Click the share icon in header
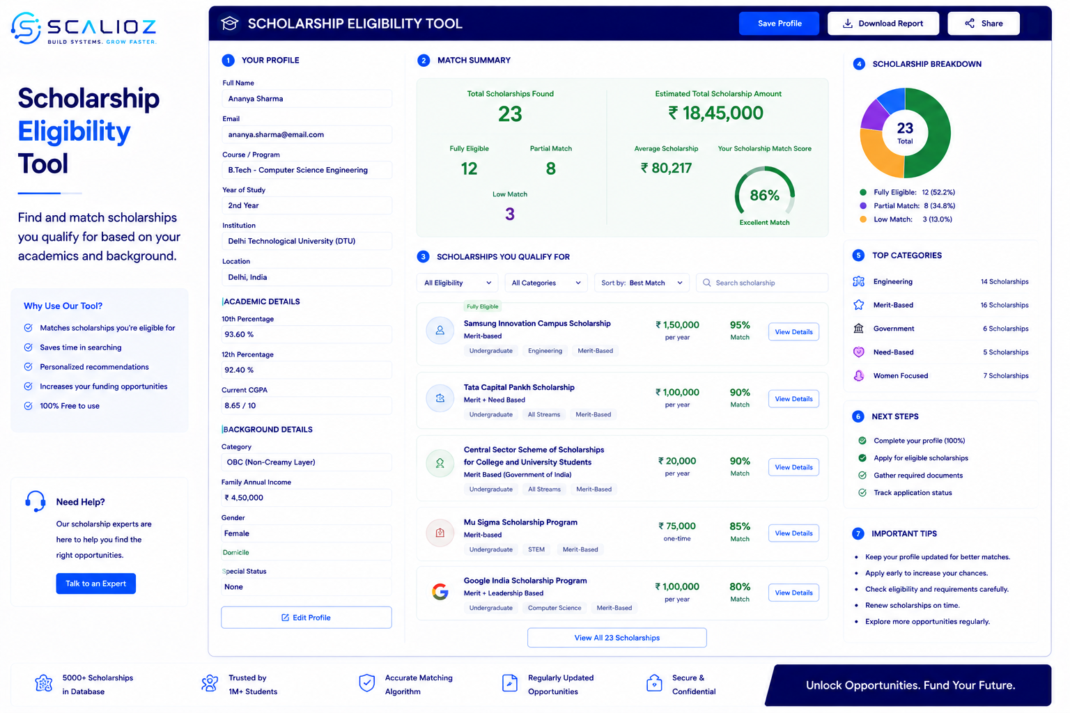1070x713 pixels. [970, 24]
